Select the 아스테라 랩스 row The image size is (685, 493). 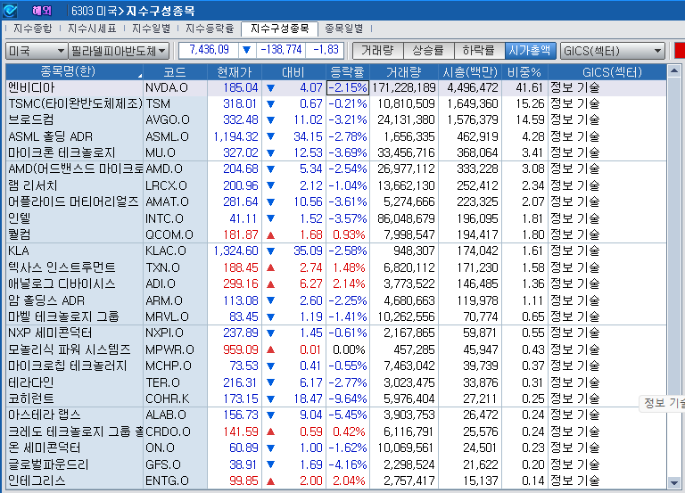click(336, 415)
